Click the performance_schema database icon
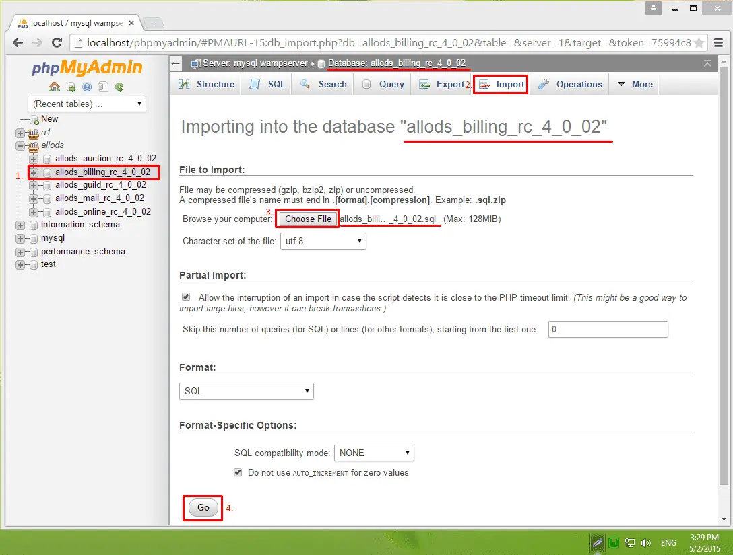This screenshot has height=555, width=733. point(34,252)
